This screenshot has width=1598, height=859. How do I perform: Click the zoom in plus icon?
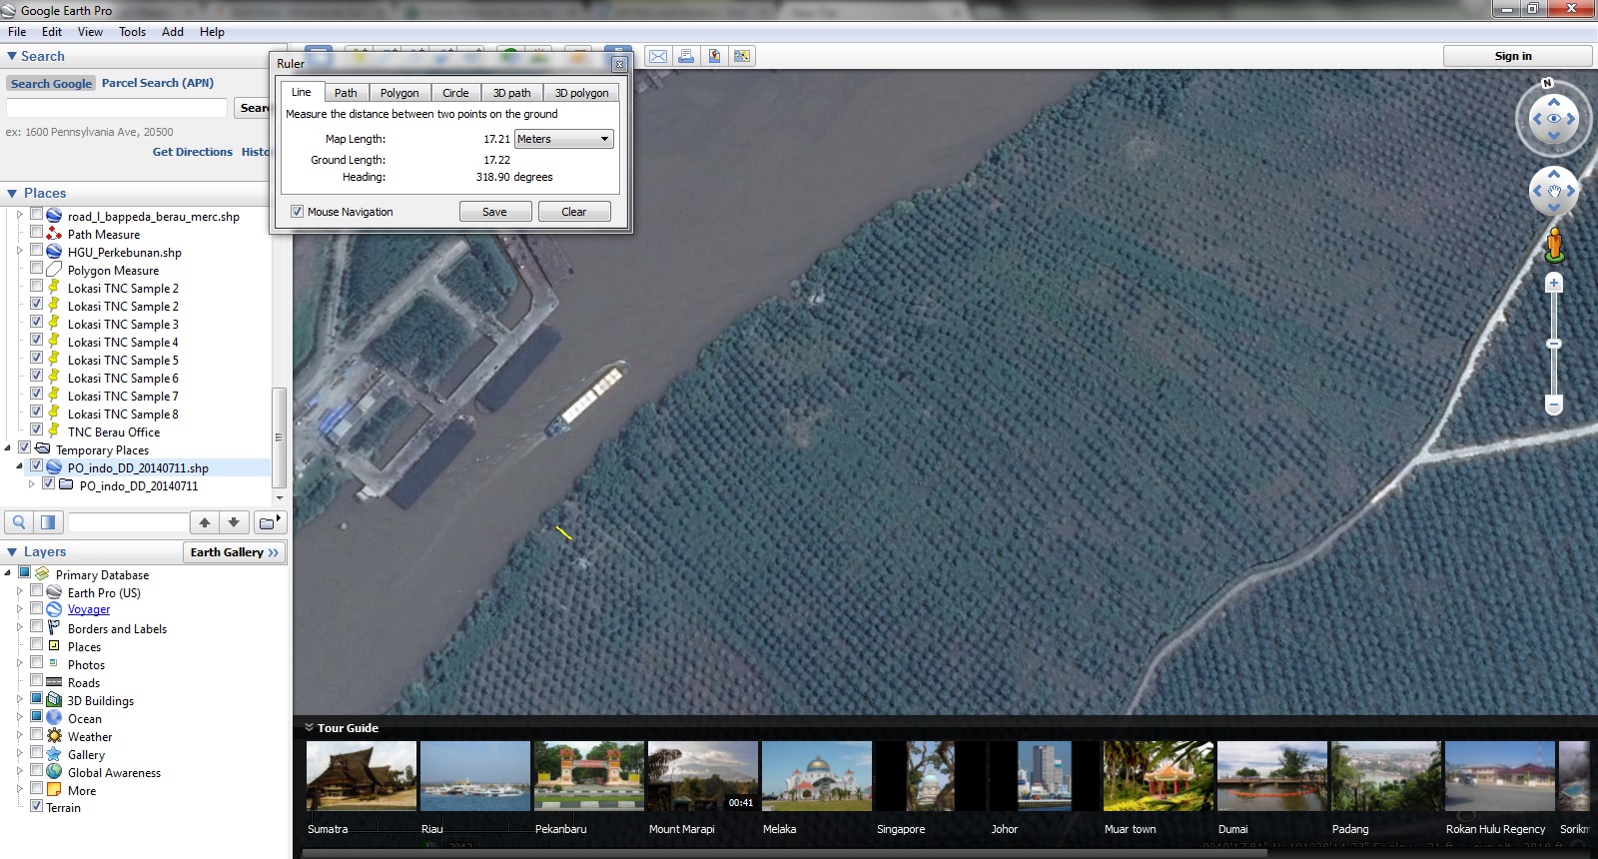pos(1553,284)
